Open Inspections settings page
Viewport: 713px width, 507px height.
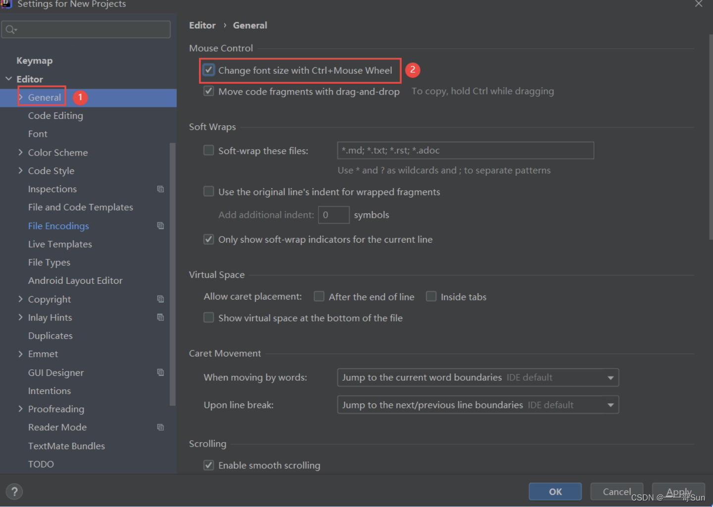click(52, 189)
